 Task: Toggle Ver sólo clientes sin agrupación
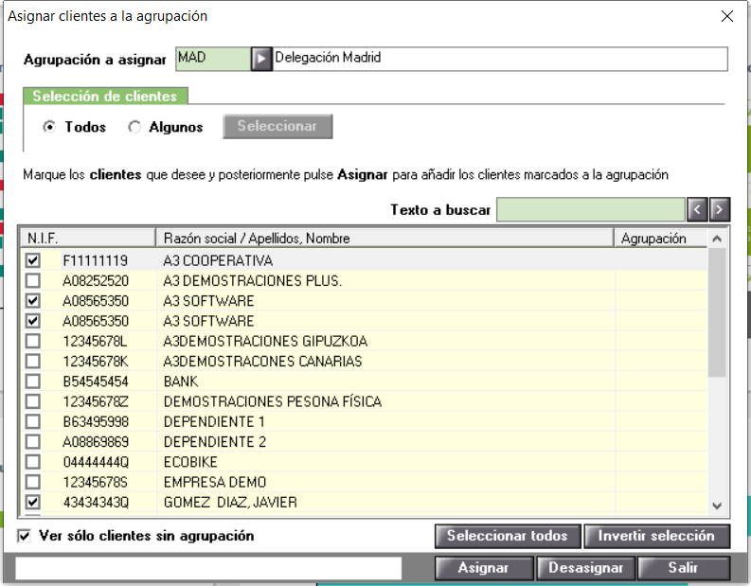pos(25,536)
